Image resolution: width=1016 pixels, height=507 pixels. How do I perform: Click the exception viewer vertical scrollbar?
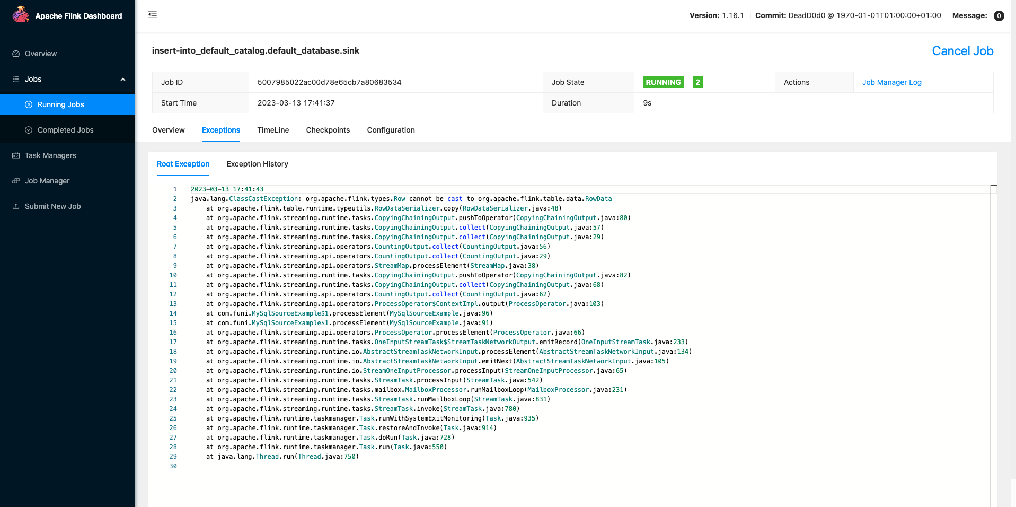point(994,345)
